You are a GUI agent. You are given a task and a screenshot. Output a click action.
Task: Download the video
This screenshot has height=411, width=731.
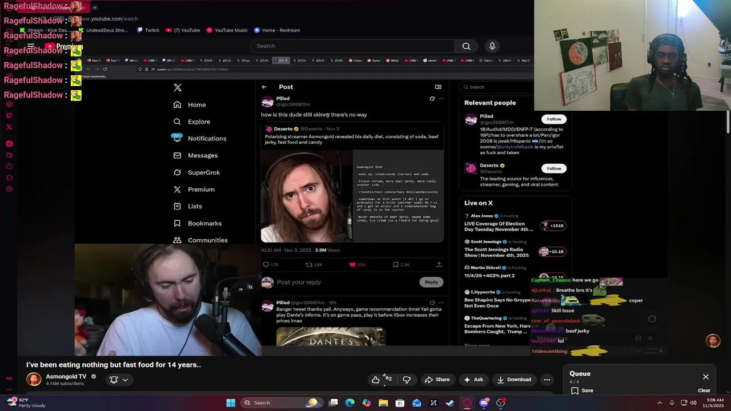(x=514, y=380)
